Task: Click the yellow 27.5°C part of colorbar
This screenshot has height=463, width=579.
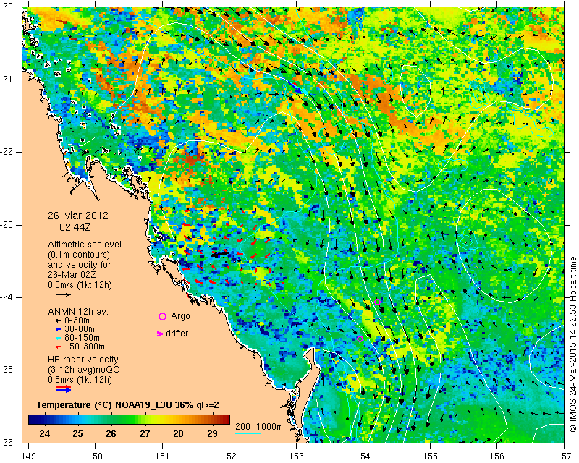Action: (161, 420)
